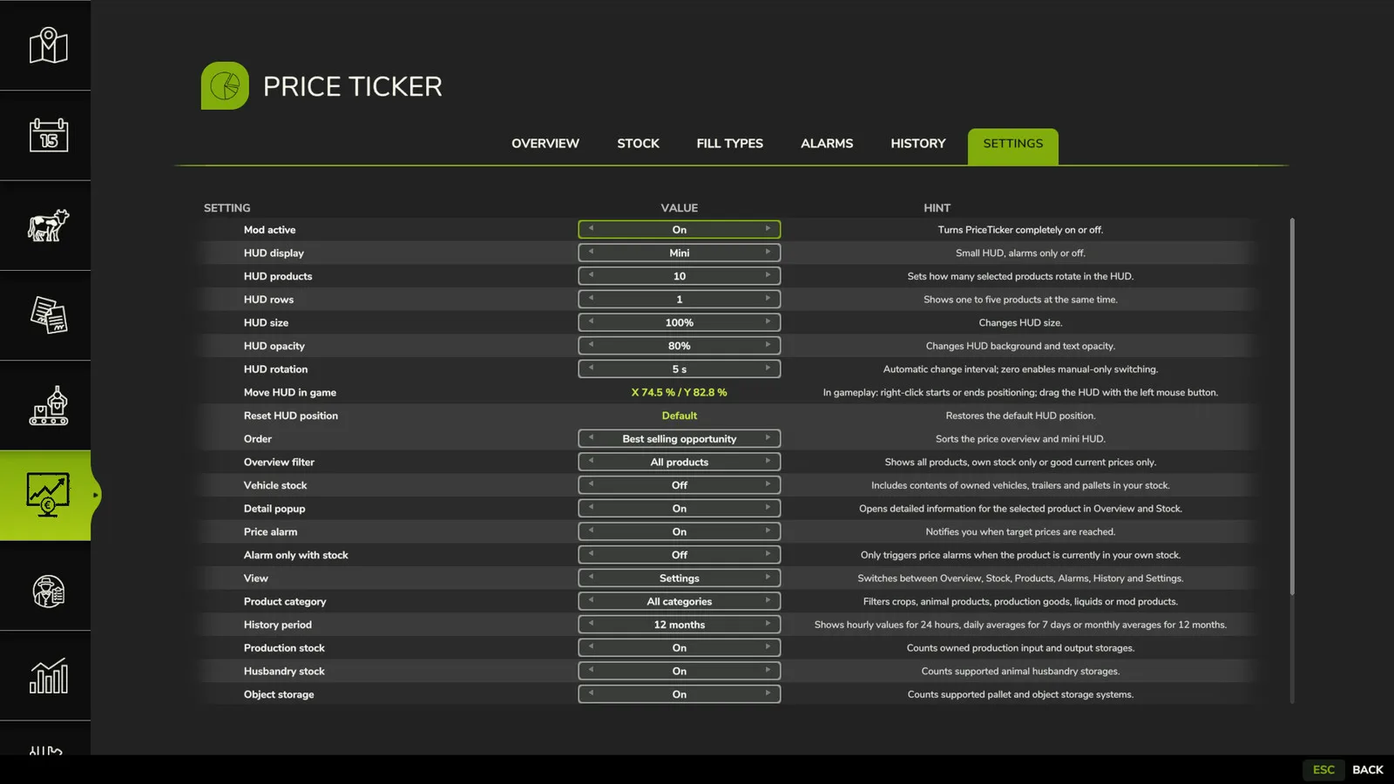Open the Stock tab

(x=639, y=144)
